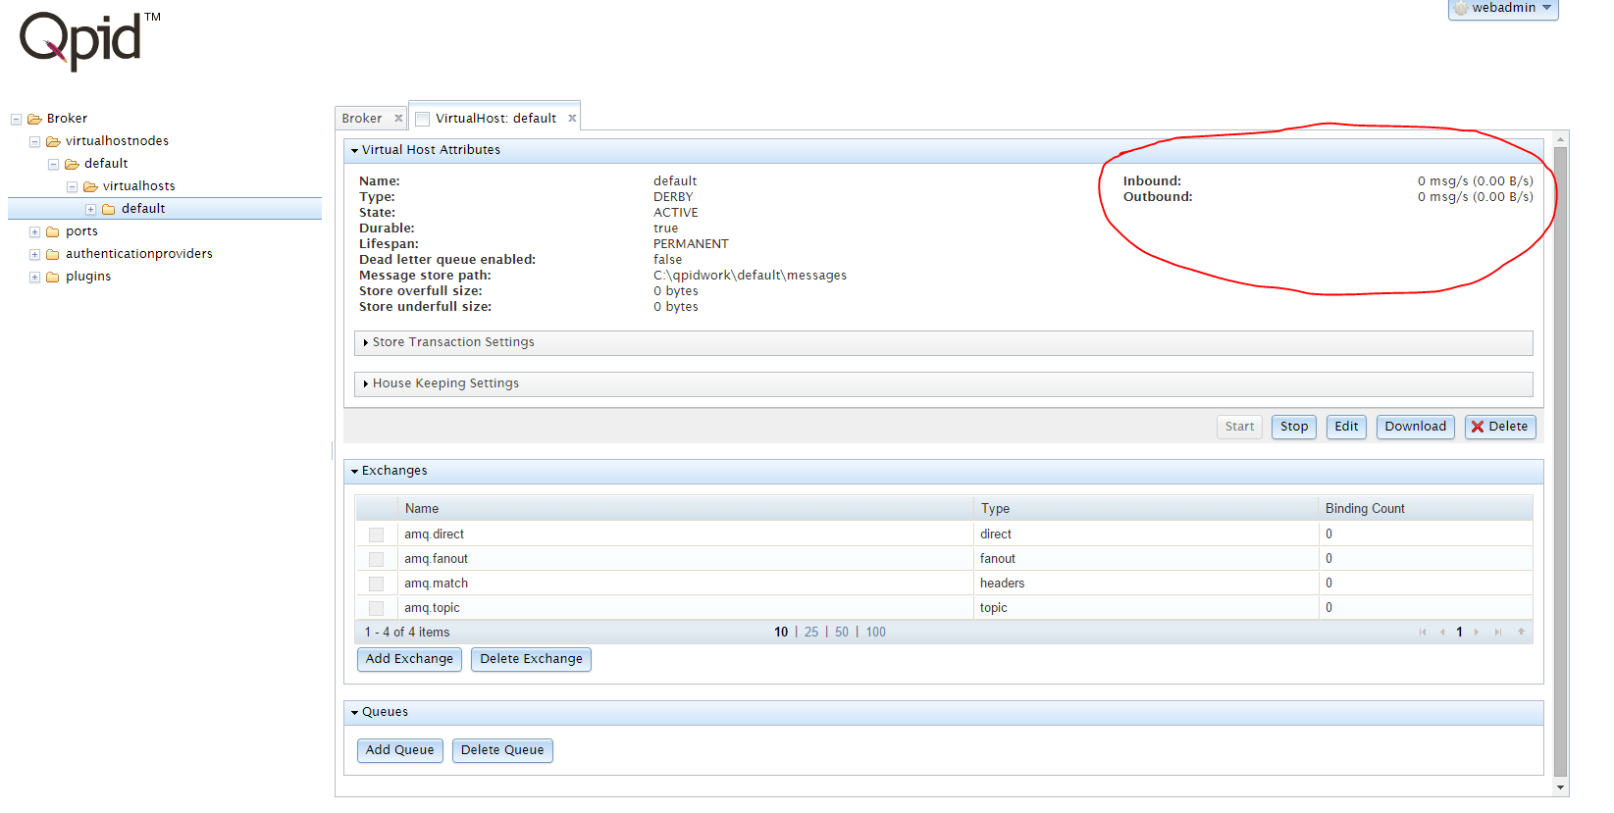1614x813 pixels.
Task: Click the Start button
Action: click(x=1239, y=427)
